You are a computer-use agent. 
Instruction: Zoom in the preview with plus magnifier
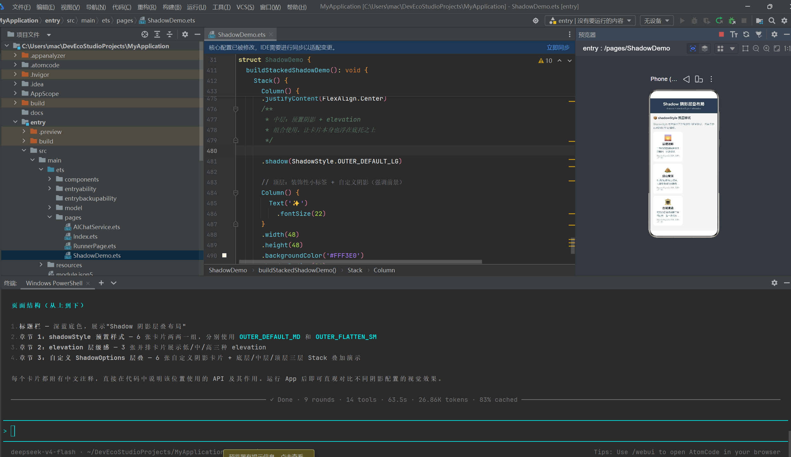point(767,48)
